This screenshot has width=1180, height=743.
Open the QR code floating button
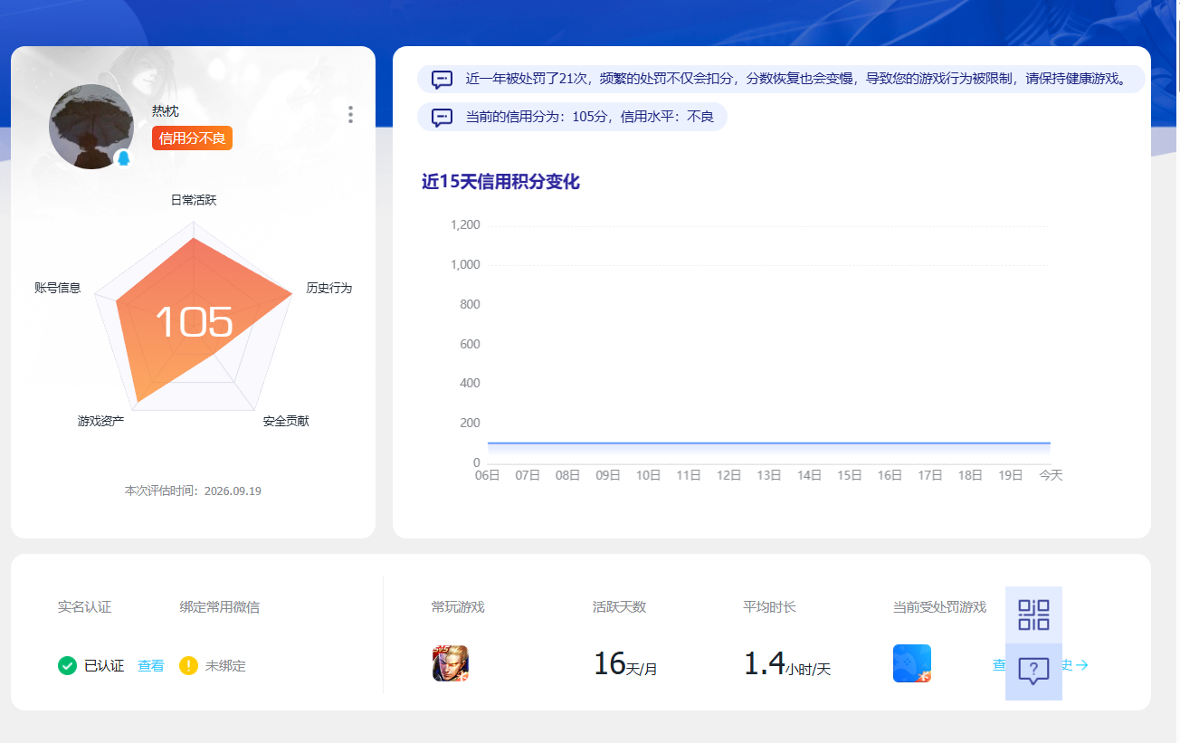pos(1033,614)
